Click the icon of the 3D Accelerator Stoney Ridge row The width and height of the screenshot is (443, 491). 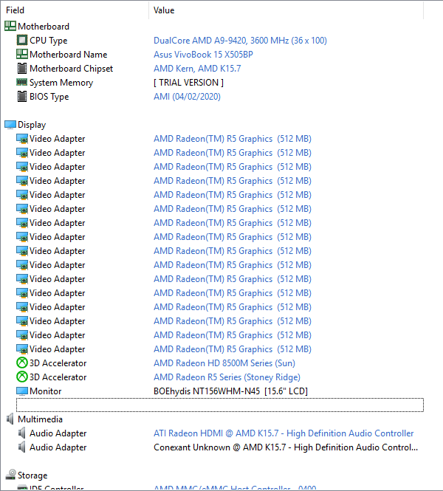click(x=21, y=377)
